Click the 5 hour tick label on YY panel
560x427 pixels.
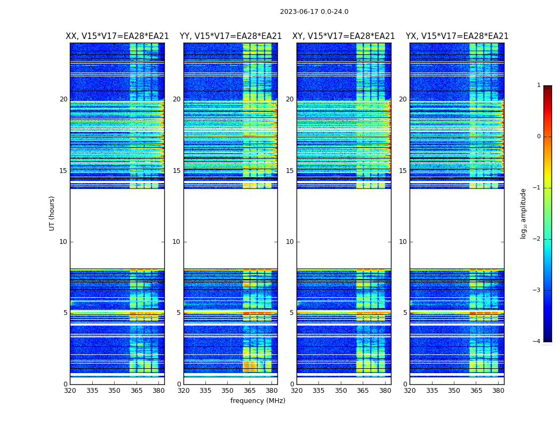[x=179, y=313]
